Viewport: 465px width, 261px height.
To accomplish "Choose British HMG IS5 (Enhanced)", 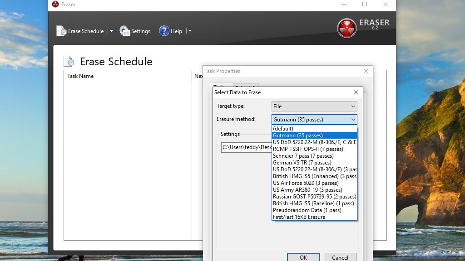I will pos(314,176).
